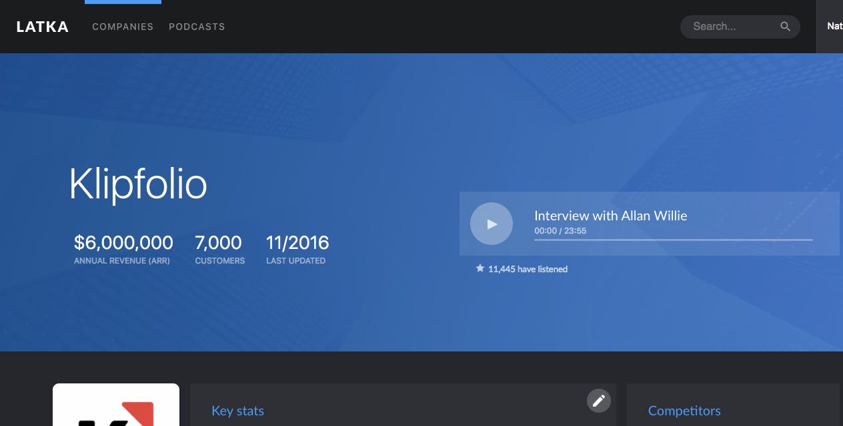This screenshot has width=843, height=426.
Task: Click the Interview with Allan Willie title
Action: (610, 216)
